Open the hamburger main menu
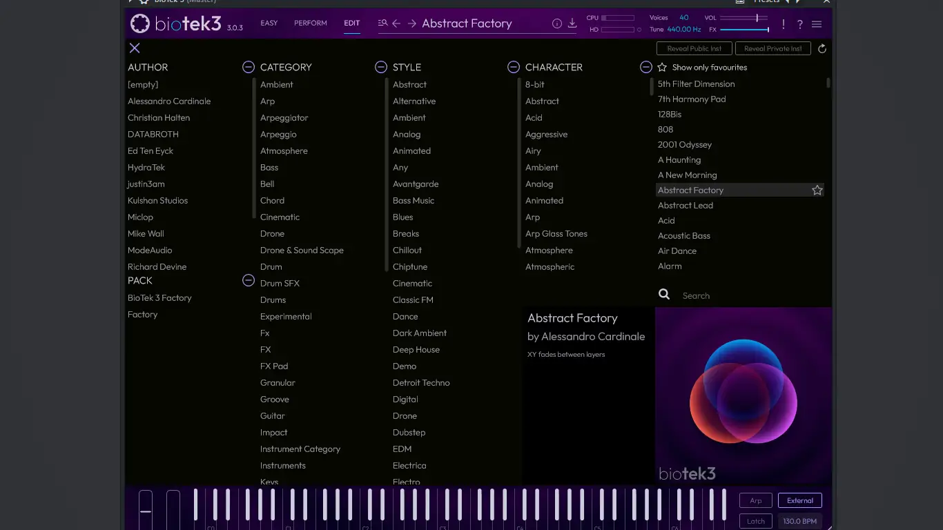The height and width of the screenshot is (530, 943). point(817,24)
